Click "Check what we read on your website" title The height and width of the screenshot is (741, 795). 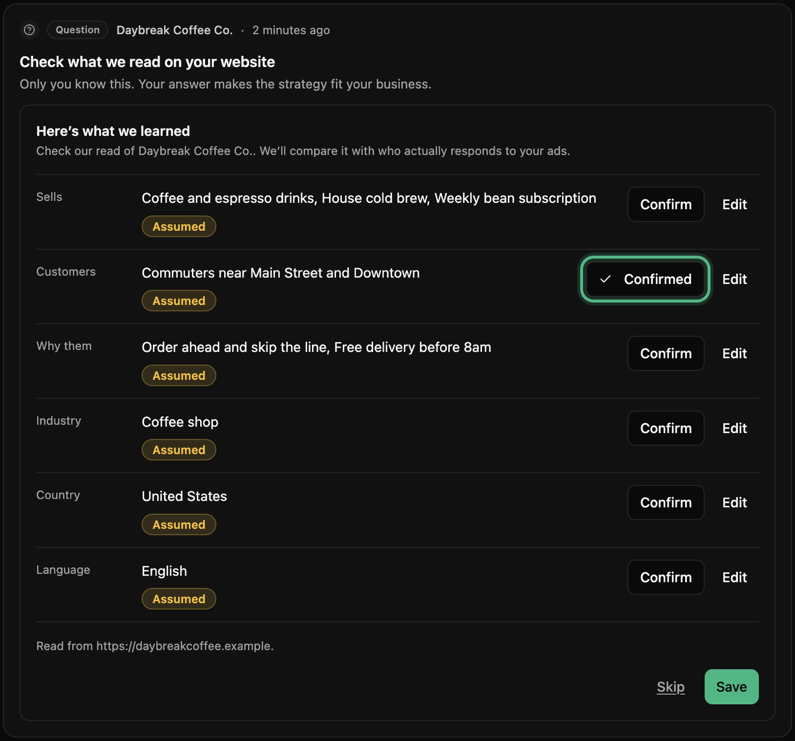point(147,62)
